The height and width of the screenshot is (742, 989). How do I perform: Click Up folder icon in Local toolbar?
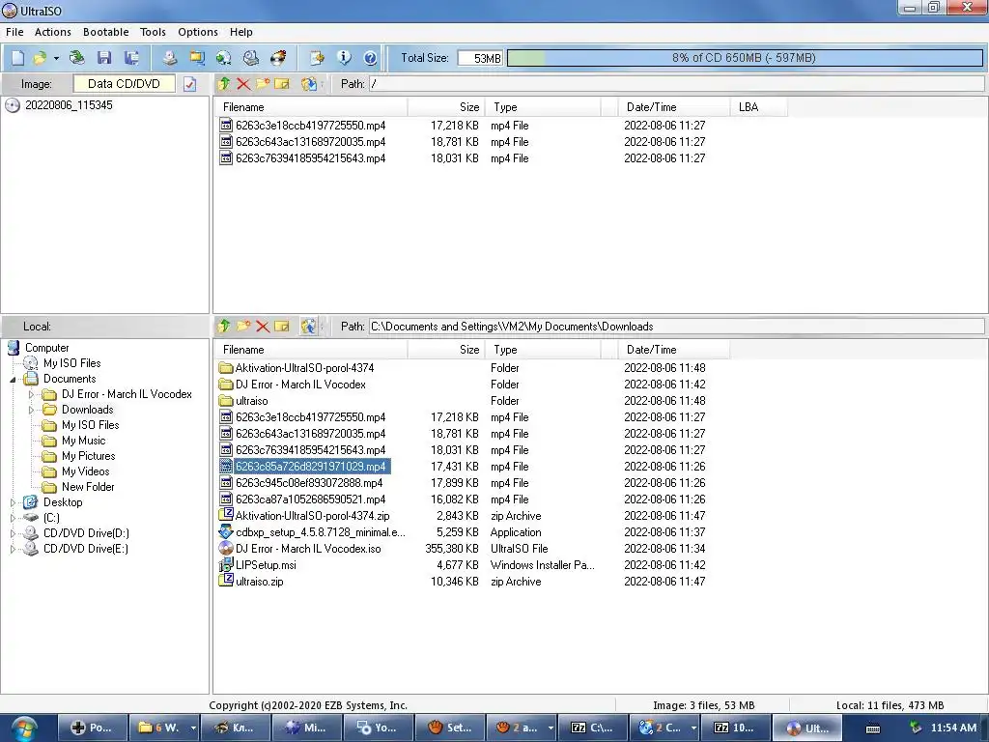pyautogui.click(x=224, y=327)
